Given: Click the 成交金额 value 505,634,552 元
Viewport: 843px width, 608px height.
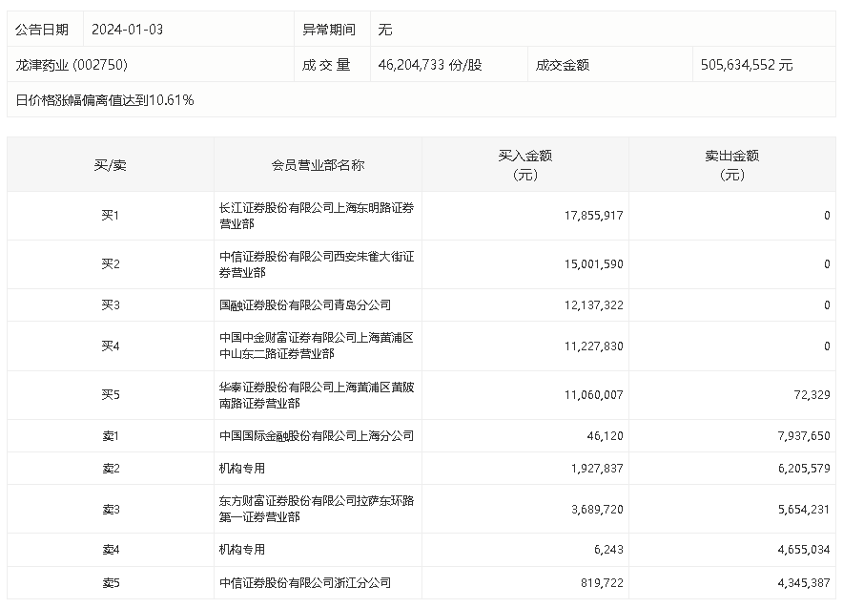Looking at the screenshot, I should (x=745, y=65).
